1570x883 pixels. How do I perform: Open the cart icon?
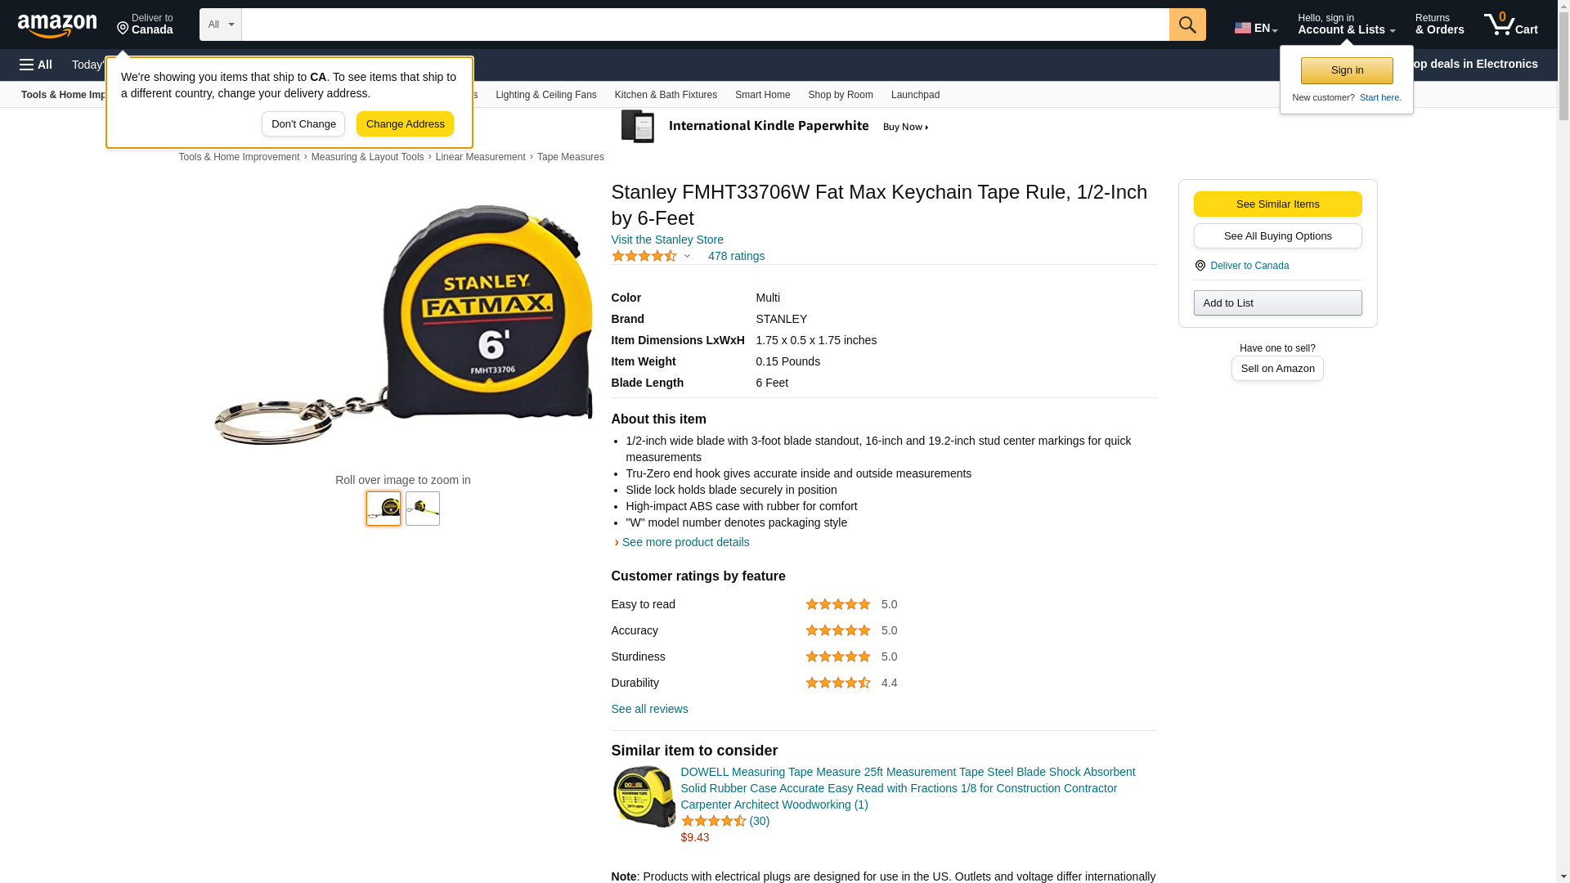click(1510, 25)
